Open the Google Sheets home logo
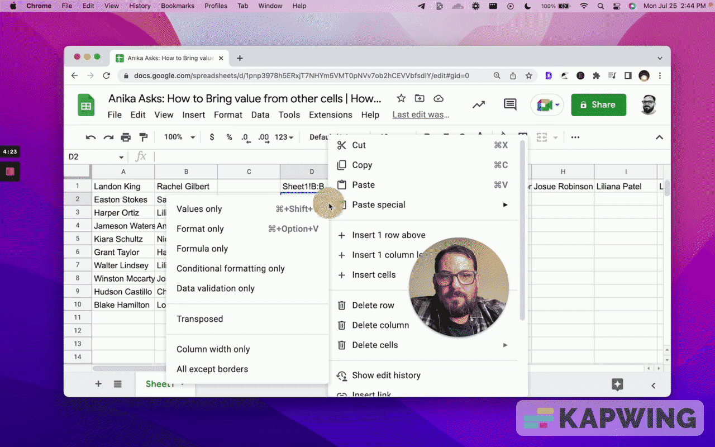Image resolution: width=715 pixels, height=447 pixels. click(x=86, y=105)
